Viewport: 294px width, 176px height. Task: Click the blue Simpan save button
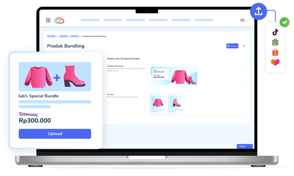click(x=233, y=46)
